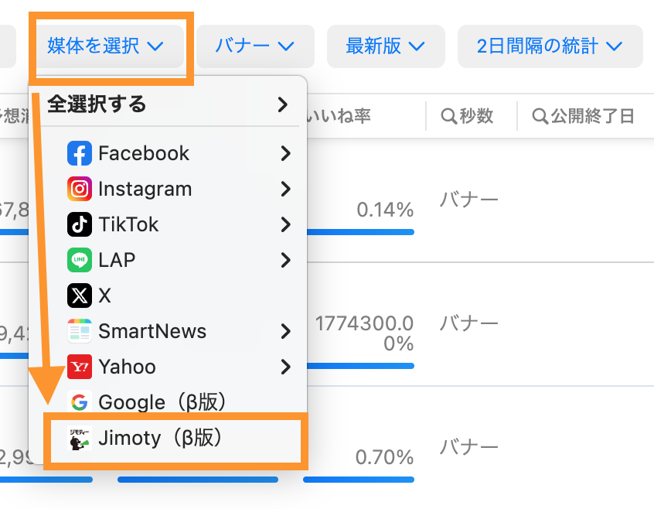The height and width of the screenshot is (509, 654).
Task: Click the SmartNews logo icon
Action: click(79, 331)
